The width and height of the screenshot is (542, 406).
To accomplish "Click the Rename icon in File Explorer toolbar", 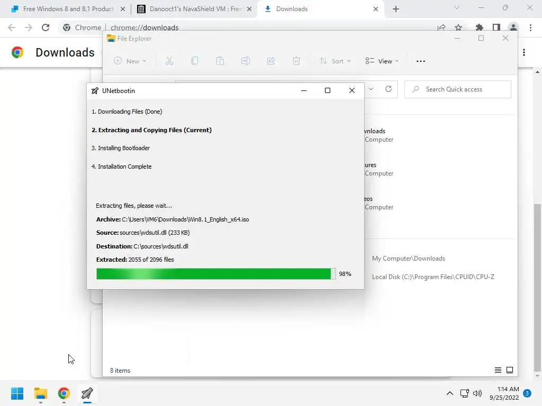I will point(246,61).
